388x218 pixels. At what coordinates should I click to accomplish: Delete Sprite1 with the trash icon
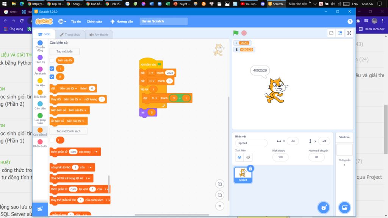tap(250, 168)
